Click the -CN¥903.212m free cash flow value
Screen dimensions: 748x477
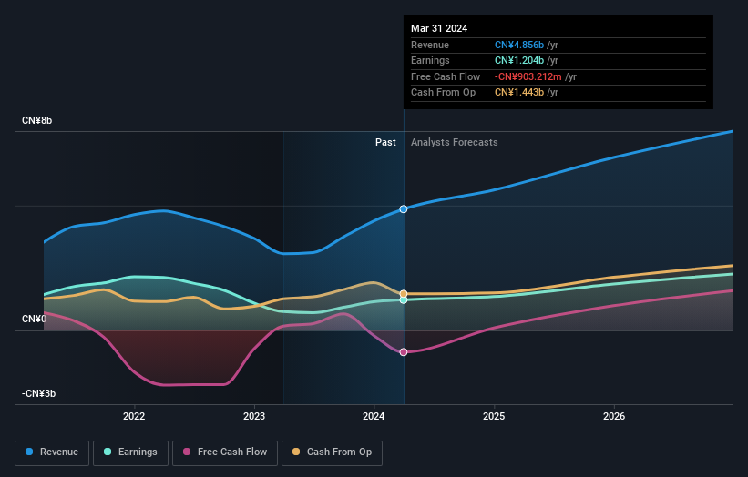tap(528, 76)
